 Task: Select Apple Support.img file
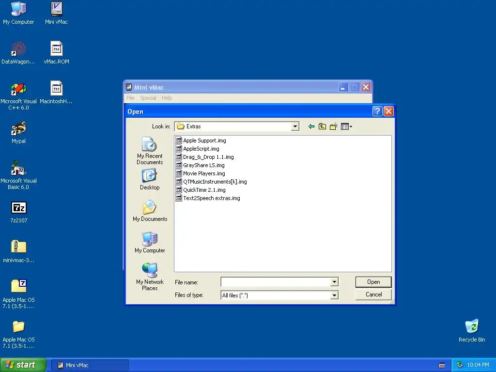tap(201, 140)
